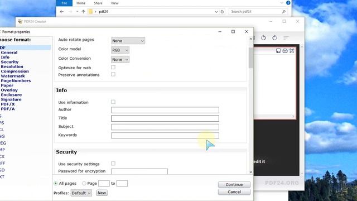Screen dimensions: 357x201
Task: Select Info in format list
Action: (5, 57)
